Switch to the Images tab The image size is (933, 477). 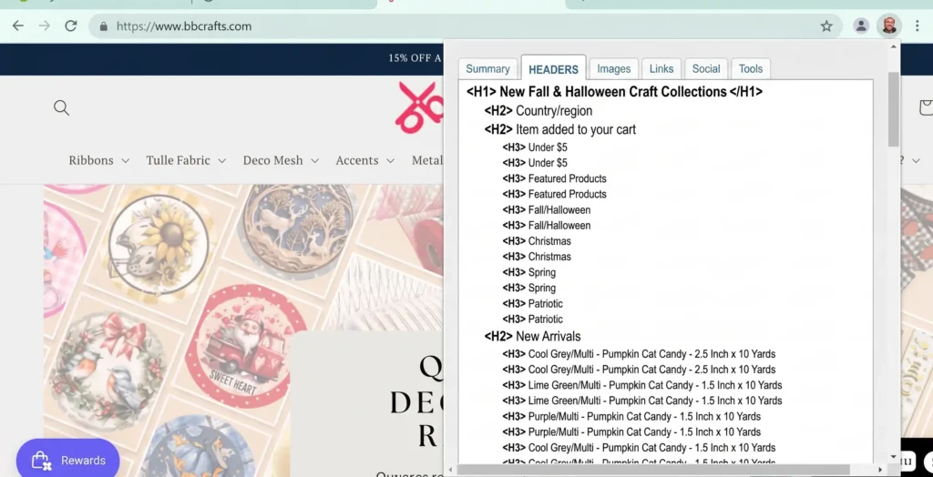(x=613, y=69)
